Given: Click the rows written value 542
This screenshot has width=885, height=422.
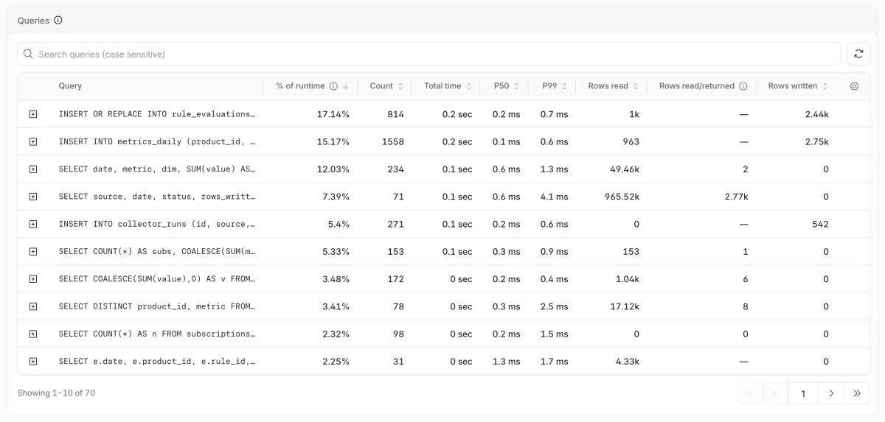Looking at the screenshot, I should 820,224.
